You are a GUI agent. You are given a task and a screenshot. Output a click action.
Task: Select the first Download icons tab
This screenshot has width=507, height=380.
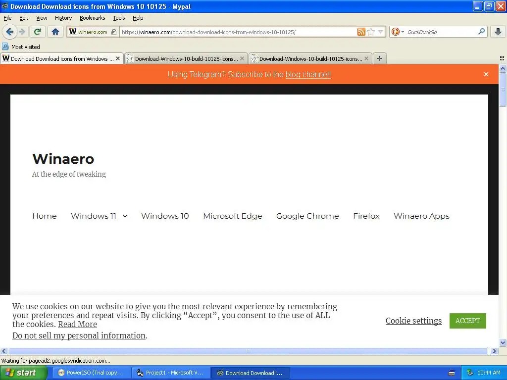[62, 58]
